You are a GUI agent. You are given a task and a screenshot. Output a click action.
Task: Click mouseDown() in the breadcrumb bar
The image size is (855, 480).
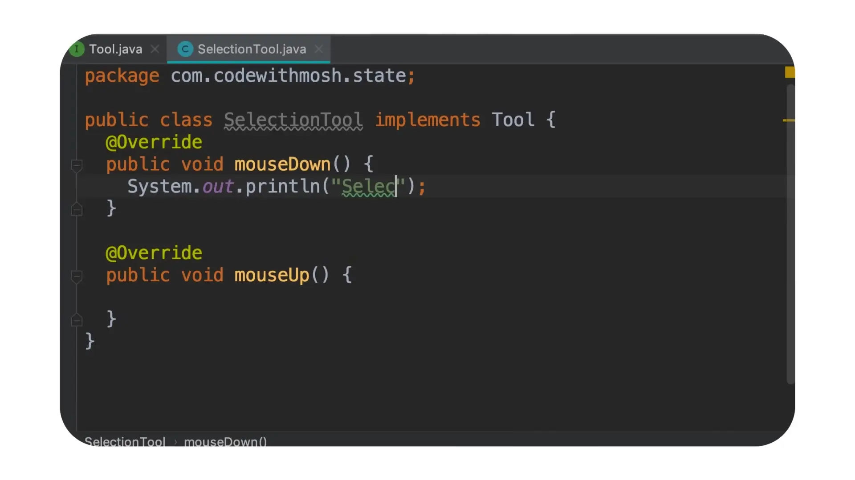tap(225, 441)
